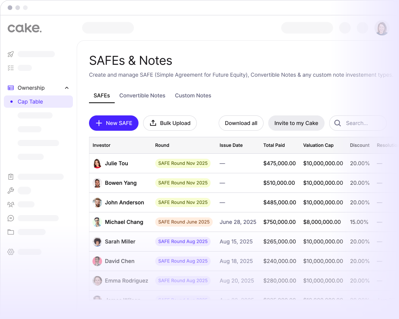Select the clipboard icon in the sidebar
The image size is (399, 319).
(10, 176)
